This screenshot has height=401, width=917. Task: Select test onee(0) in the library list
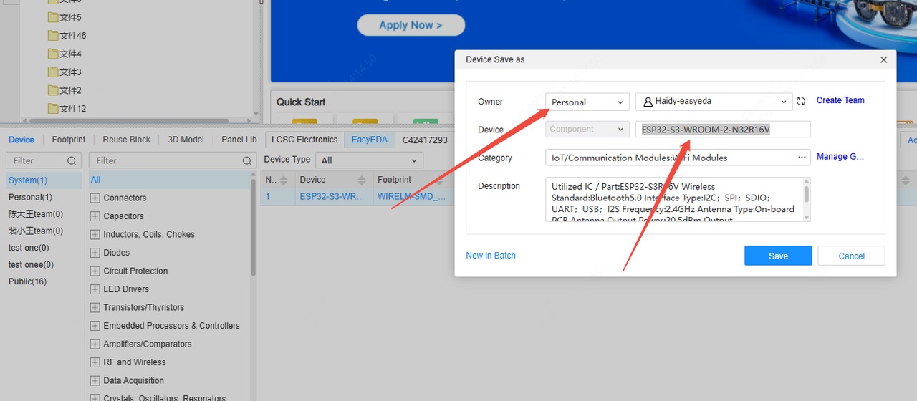click(x=31, y=264)
